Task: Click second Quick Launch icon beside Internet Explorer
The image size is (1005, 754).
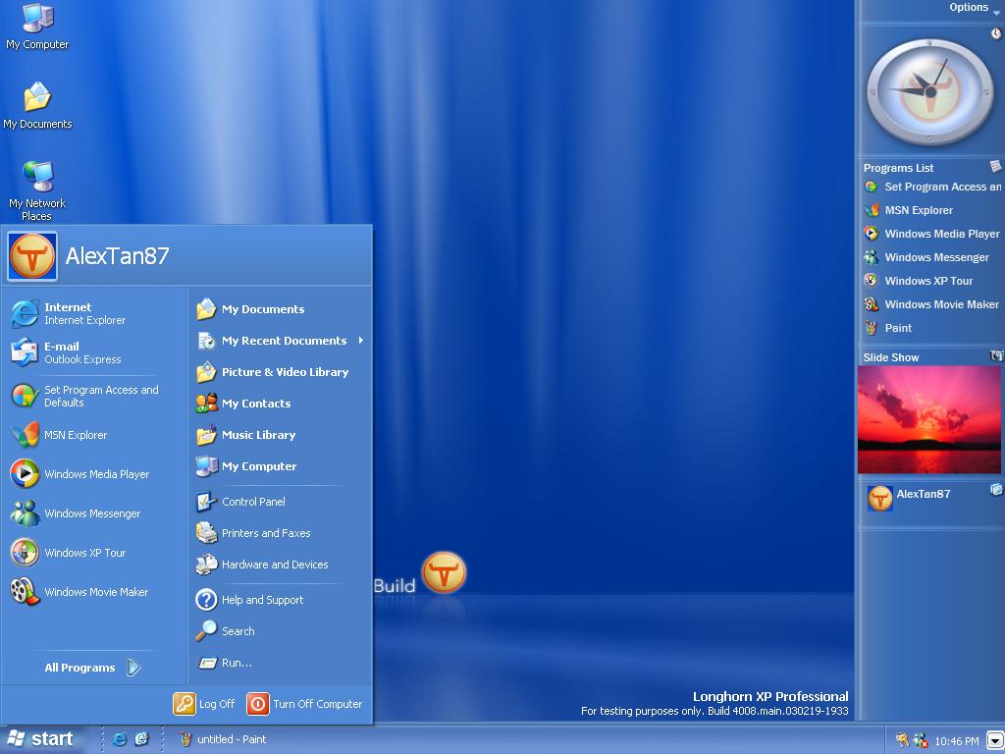Action: (141, 739)
